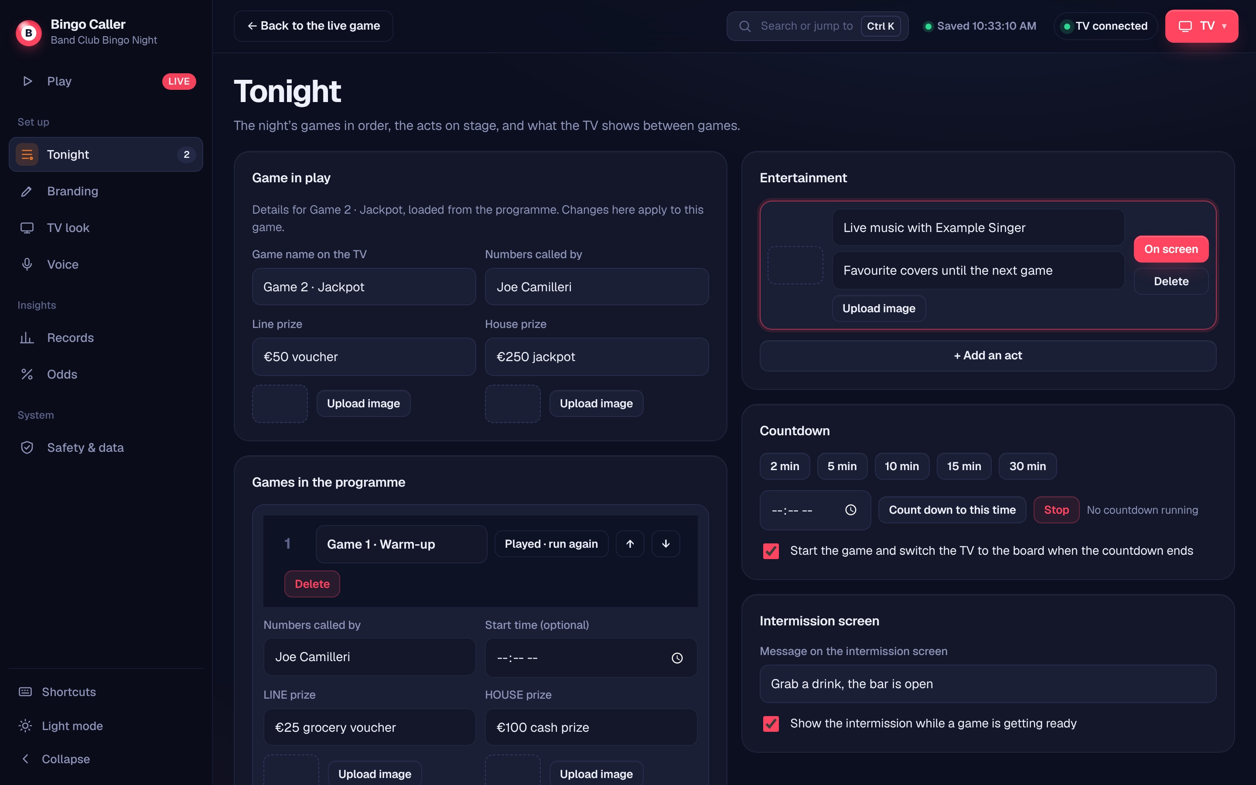This screenshot has width=1256, height=785.
Task: Upload image for the Line prize
Action: point(363,403)
